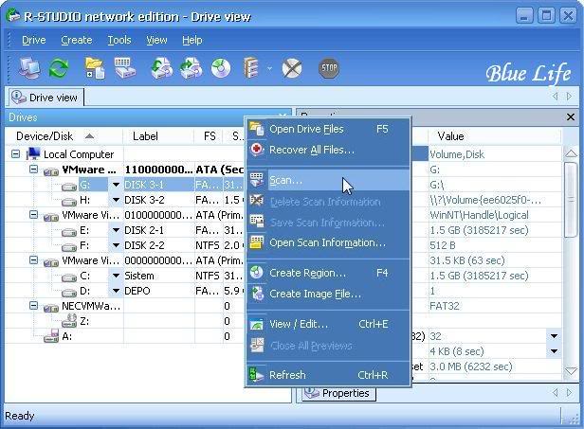This screenshot has width=584, height=429.
Task: Select the A: floppy drive row
Action: pos(125,336)
